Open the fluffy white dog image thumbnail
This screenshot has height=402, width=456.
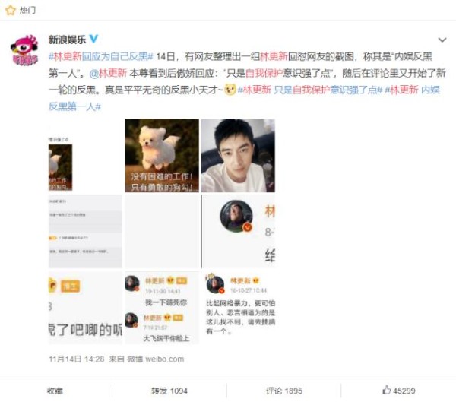pyautogui.click(x=162, y=155)
